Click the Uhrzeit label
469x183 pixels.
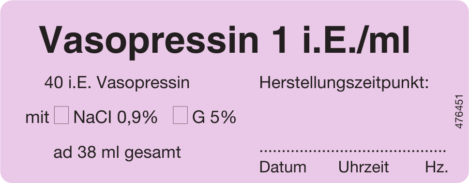[x=363, y=168]
